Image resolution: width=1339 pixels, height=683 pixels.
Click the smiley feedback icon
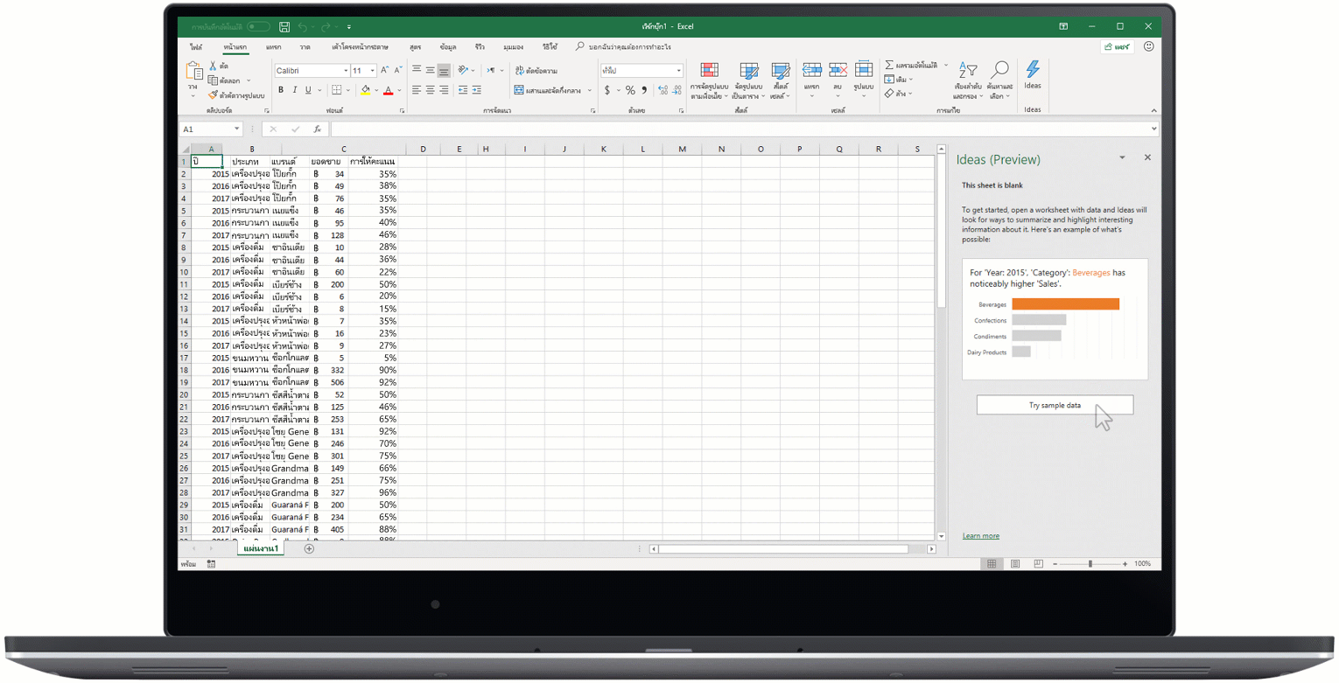click(x=1149, y=46)
